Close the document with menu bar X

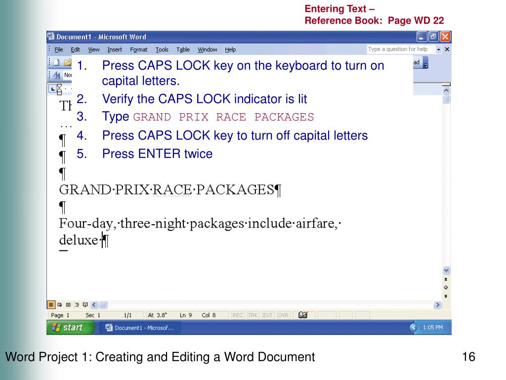tap(447, 49)
